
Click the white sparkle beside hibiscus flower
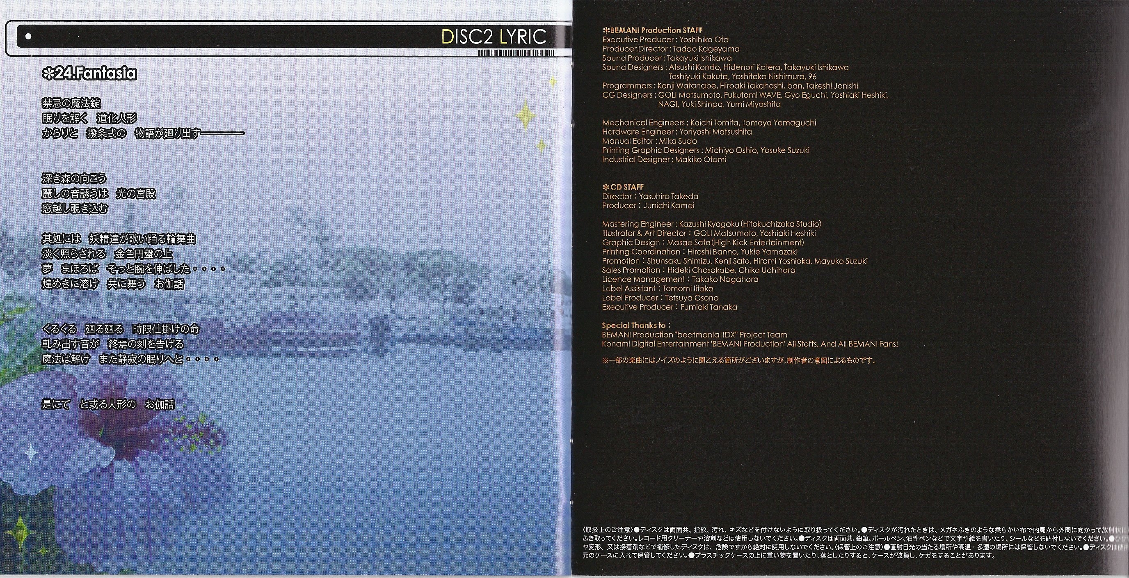pyautogui.click(x=31, y=454)
